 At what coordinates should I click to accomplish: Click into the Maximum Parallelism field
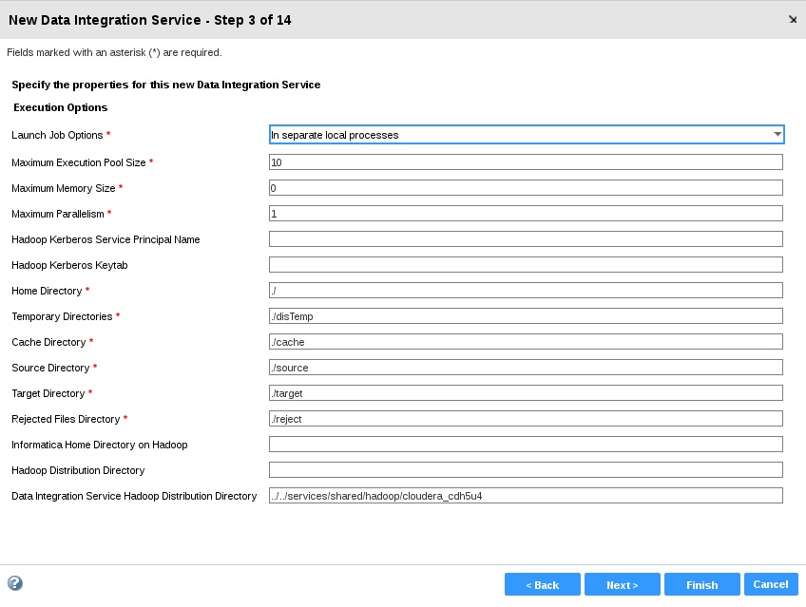tap(526, 214)
